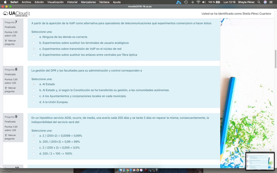Switch to Safari in the Dock
The image size is (277, 173).
click(x=131, y=170)
